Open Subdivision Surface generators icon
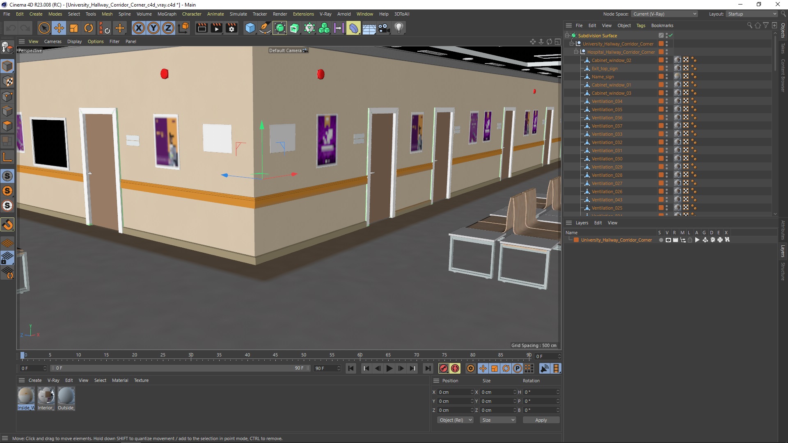788x443 pixels. coord(280,28)
